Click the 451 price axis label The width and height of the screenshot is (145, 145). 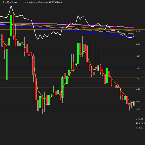pos(138,89)
